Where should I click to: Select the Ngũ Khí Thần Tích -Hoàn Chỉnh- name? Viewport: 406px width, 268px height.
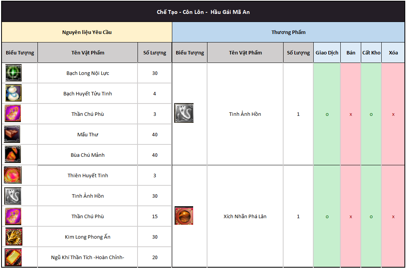[x=88, y=257]
